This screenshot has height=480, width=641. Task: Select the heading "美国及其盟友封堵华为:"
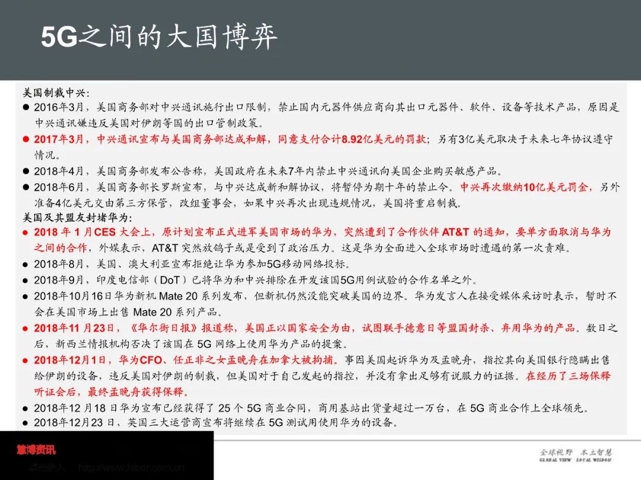[77, 217]
